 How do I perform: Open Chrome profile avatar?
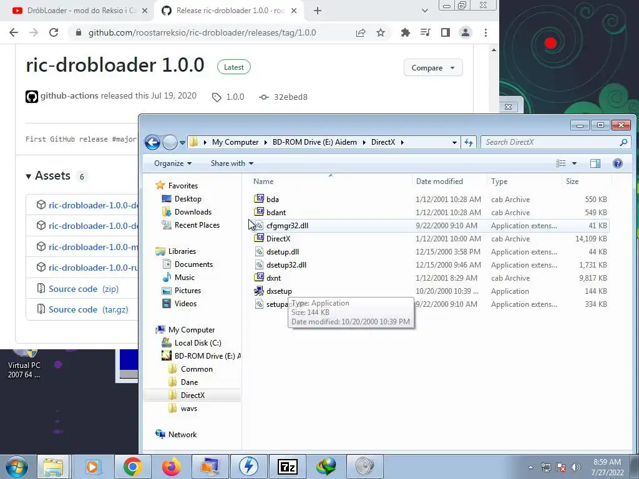point(466,32)
